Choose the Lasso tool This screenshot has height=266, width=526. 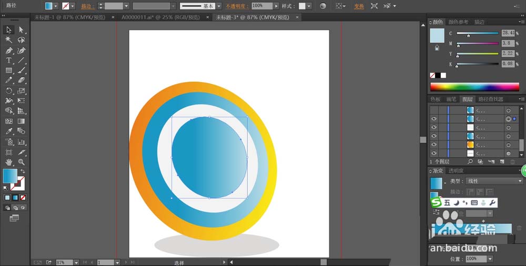(21, 40)
